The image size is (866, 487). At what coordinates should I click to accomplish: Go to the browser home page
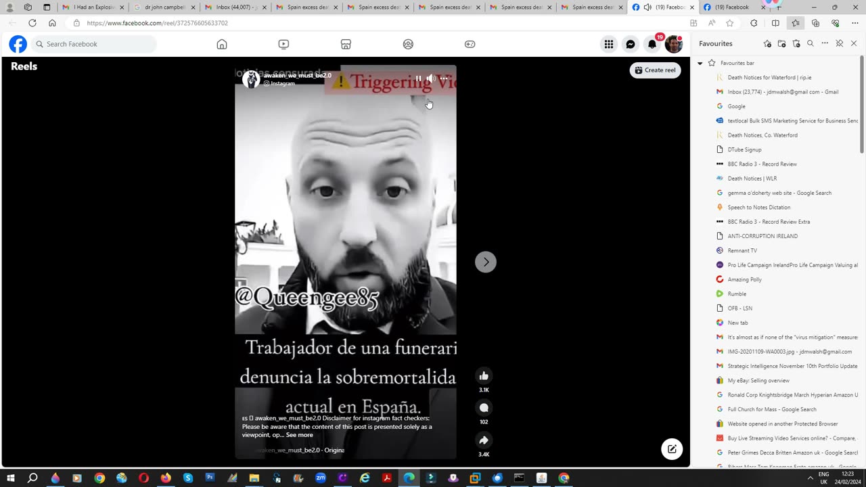[x=52, y=23]
